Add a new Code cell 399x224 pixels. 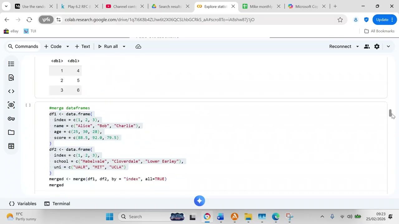tap(53, 46)
